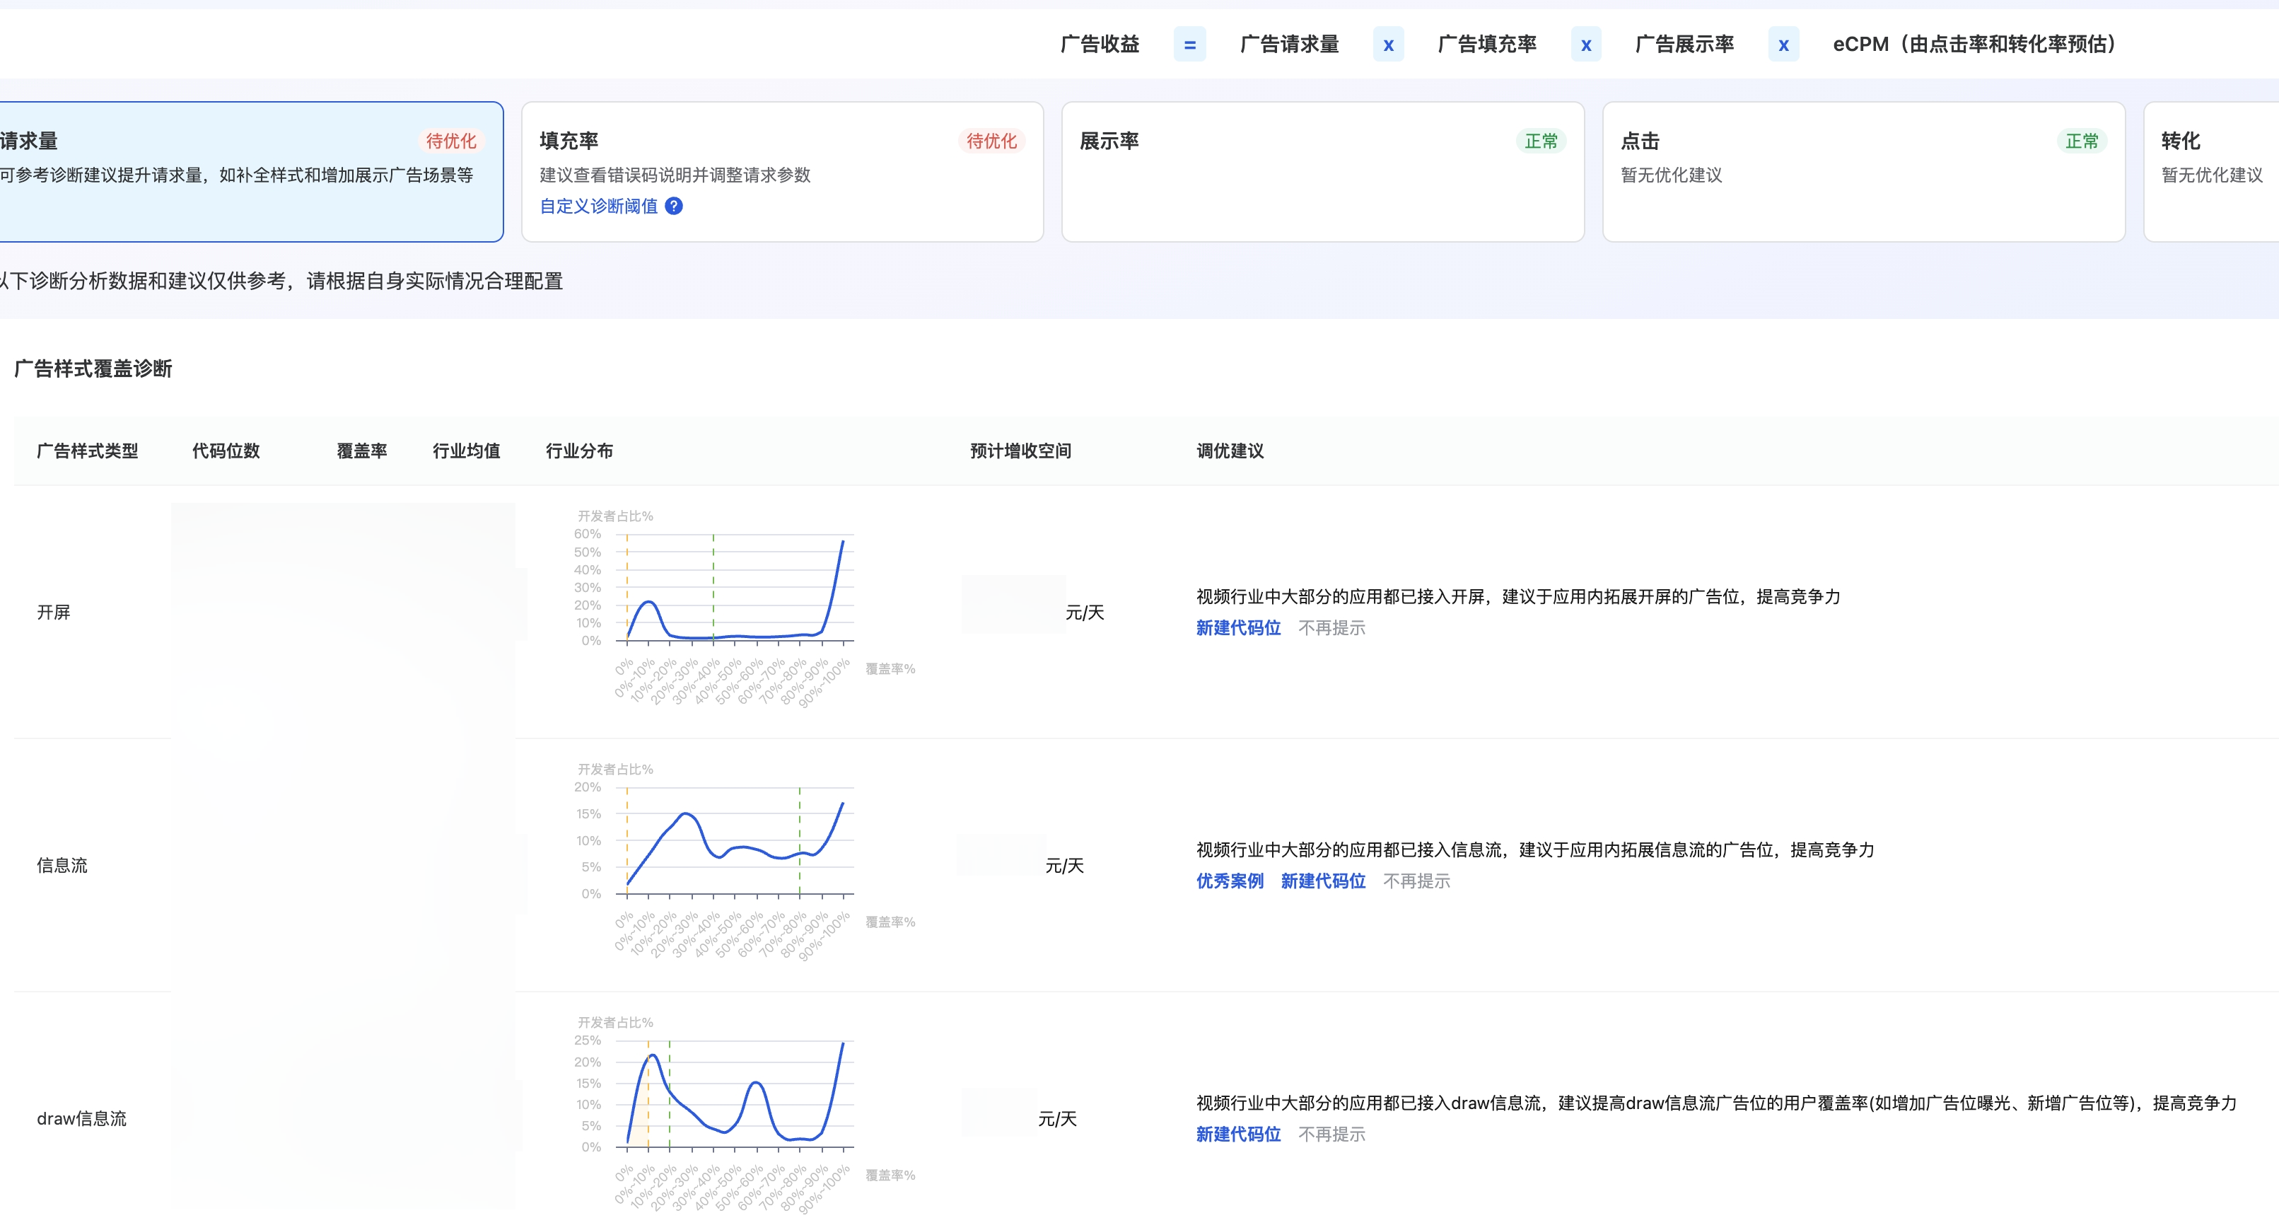Open 自定义诊断阈值 link
This screenshot has width=2279, height=1230.
coord(598,207)
